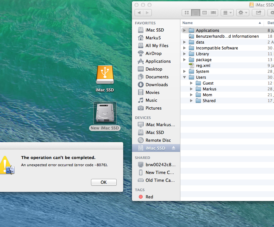Open the Arrange items dropdown

[x=227, y=13]
